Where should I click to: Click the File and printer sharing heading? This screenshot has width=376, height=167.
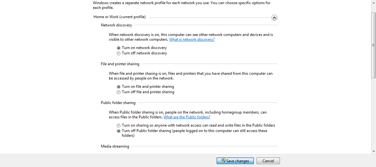click(120, 64)
